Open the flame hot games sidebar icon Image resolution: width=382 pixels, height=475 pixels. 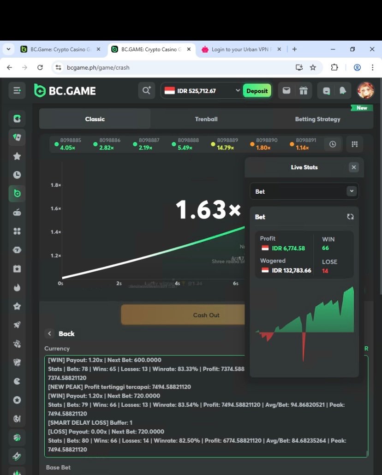click(17, 287)
